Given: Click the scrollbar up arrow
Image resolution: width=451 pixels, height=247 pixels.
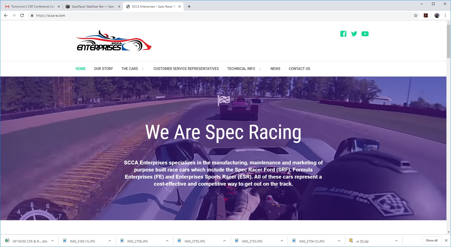Looking at the screenshot, I should pyautogui.click(x=448, y=22).
